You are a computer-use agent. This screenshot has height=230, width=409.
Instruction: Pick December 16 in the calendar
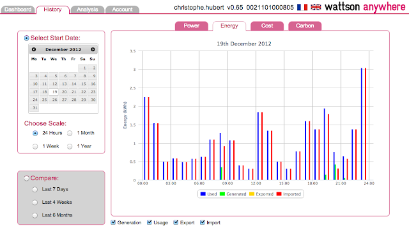(92, 84)
